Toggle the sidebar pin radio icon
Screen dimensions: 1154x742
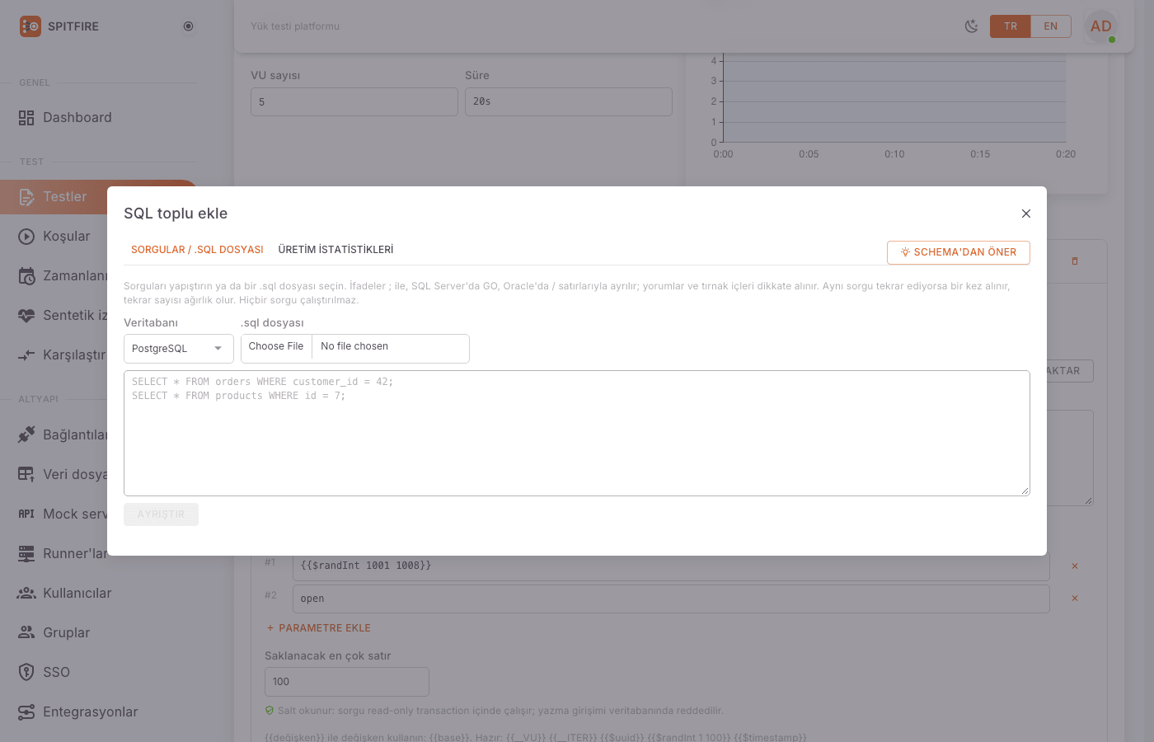188,26
